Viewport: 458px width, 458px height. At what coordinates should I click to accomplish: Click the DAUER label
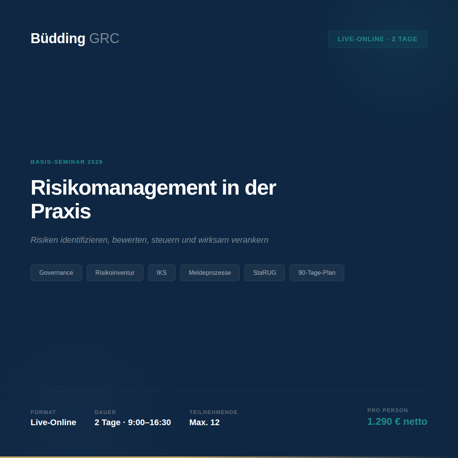[x=105, y=412]
